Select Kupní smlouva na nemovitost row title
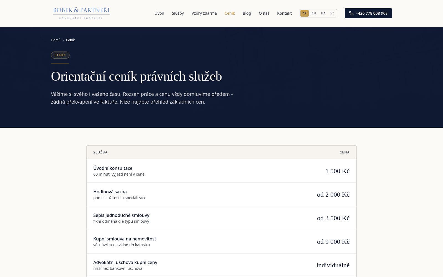This screenshot has height=277, width=443. pos(125,239)
